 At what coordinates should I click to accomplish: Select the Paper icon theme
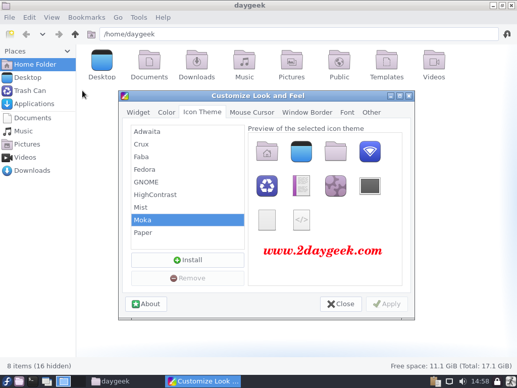click(143, 233)
